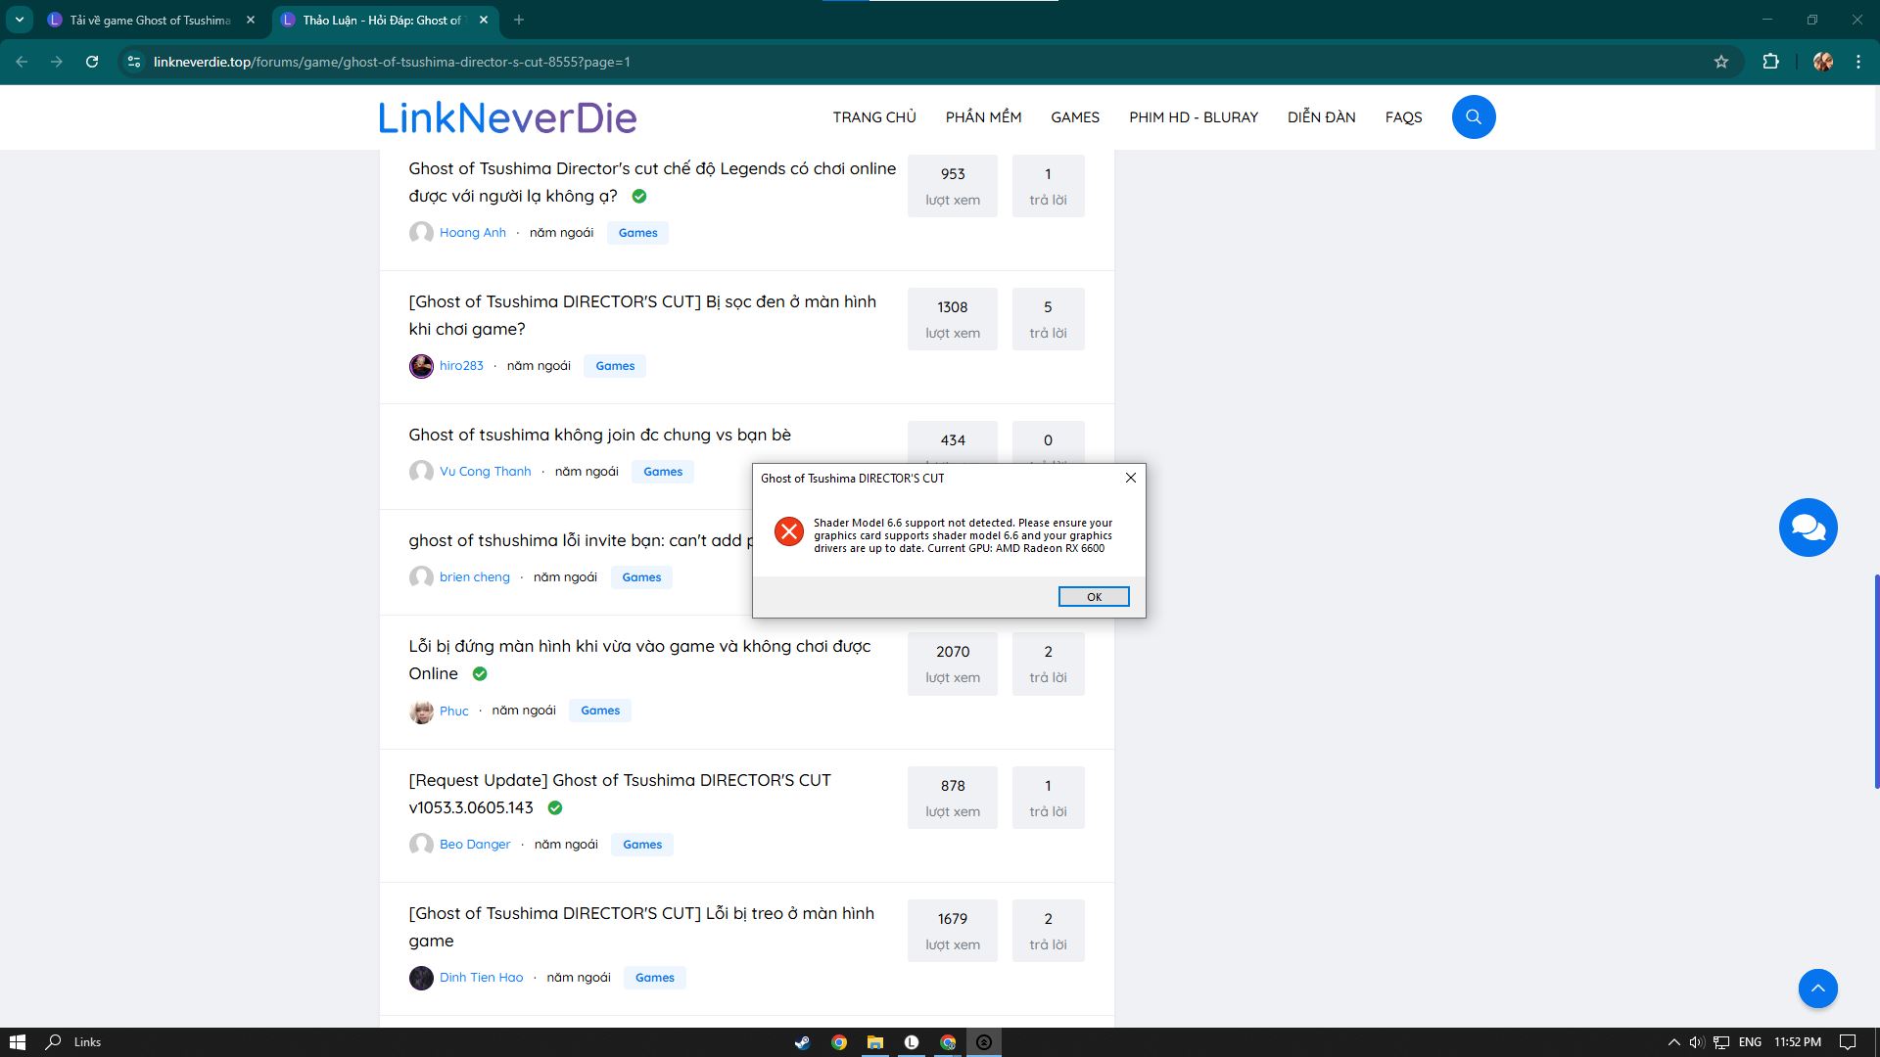
Task: Launch Steam from the taskbar
Action: click(803, 1042)
